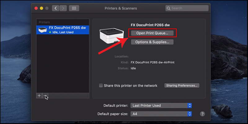The width and height of the screenshot is (248, 124).
Task: Click the forward navigation arrow
Action: [x=63, y=8]
